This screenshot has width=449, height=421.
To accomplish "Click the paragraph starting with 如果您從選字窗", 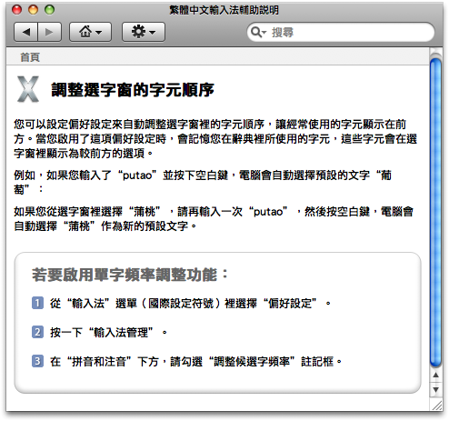I will (x=214, y=218).
